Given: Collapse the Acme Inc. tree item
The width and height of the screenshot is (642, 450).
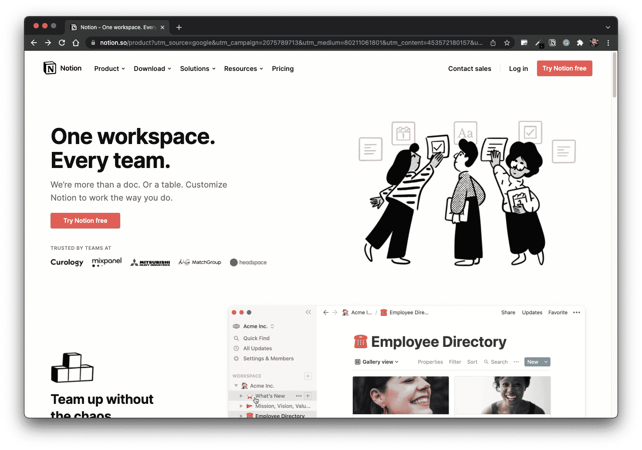Looking at the screenshot, I should (236, 386).
